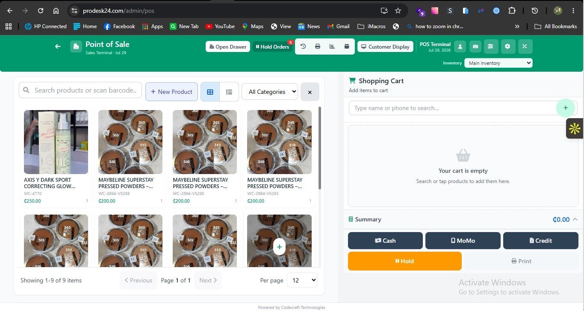Image resolution: width=584 pixels, height=311 pixels.
Task: Click the Previous page button
Action: coord(139,280)
